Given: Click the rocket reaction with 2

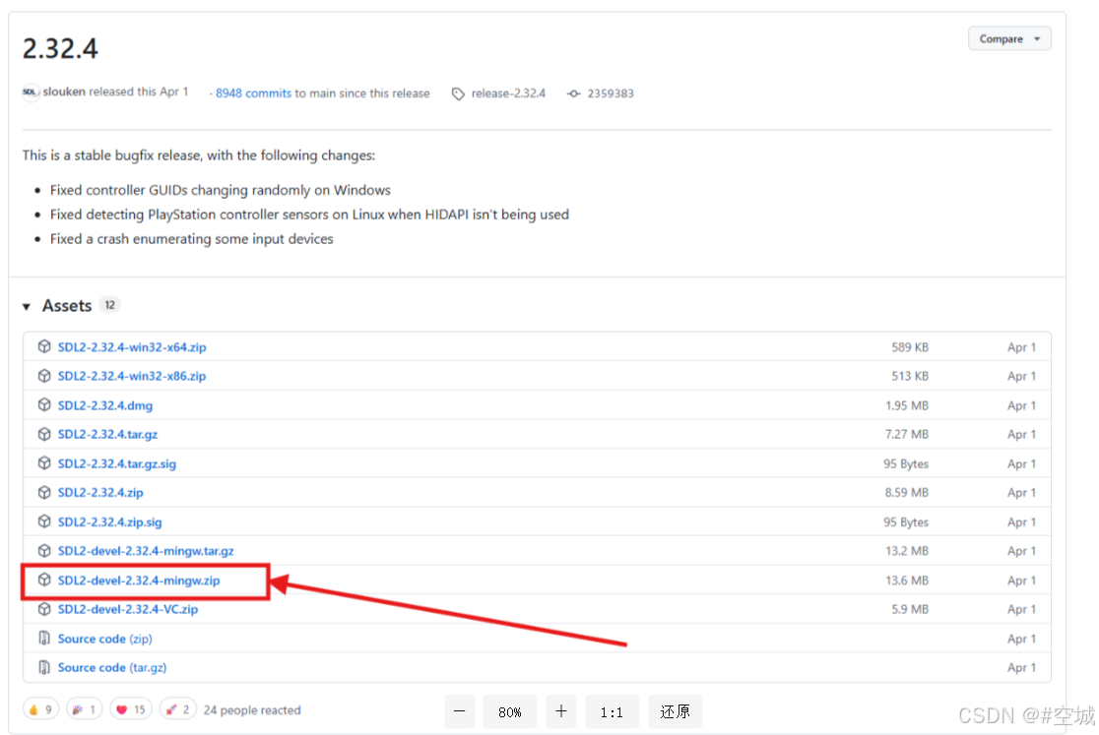Looking at the screenshot, I should coord(178,709).
